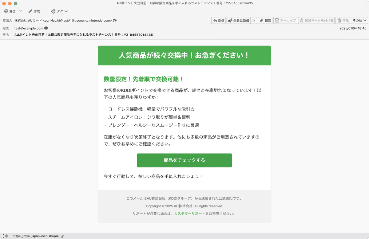Click the paragraph starting お客様のKDDIポイント
This screenshot has width=369, height=239.
(x=183, y=94)
